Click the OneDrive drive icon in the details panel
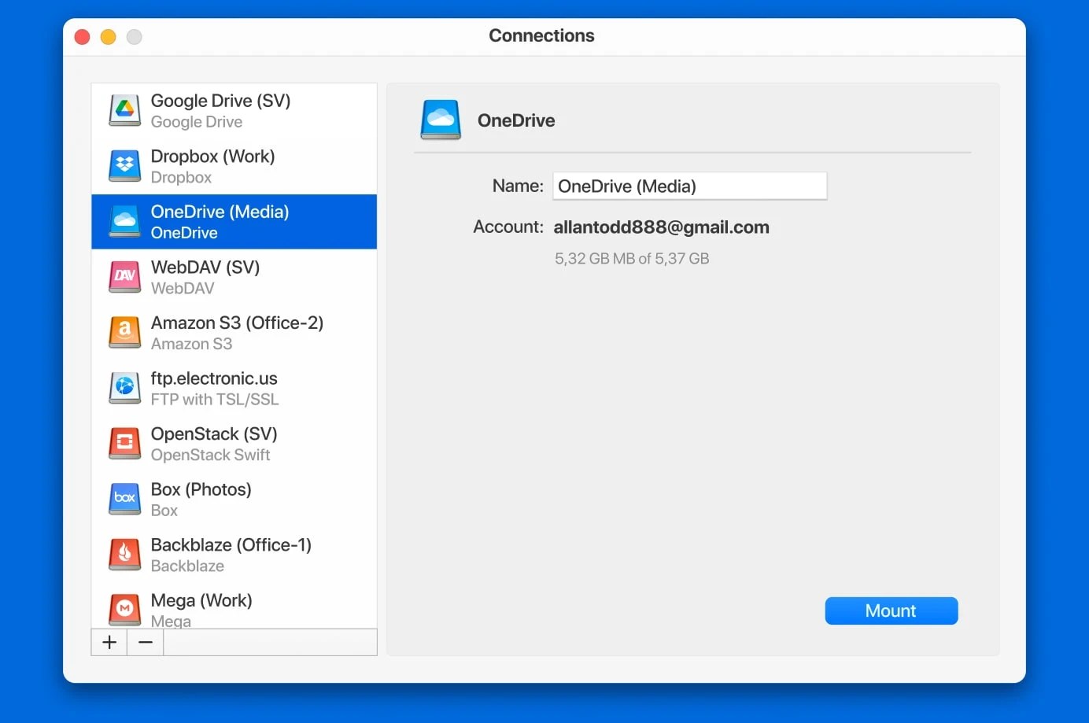Viewport: 1089px width, 723px height. coord(441,120)
